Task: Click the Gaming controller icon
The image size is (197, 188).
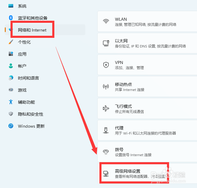Action: coord(11,90)
